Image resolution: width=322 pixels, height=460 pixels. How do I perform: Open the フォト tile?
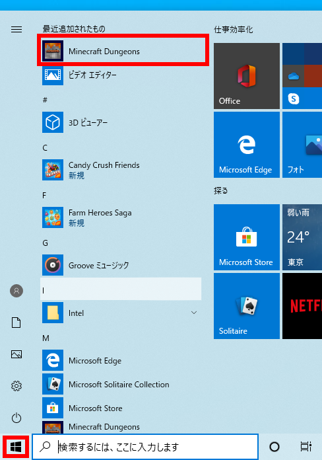click(302, 145)
